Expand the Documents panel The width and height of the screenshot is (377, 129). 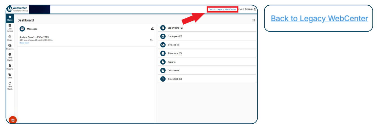coord(207,70)
